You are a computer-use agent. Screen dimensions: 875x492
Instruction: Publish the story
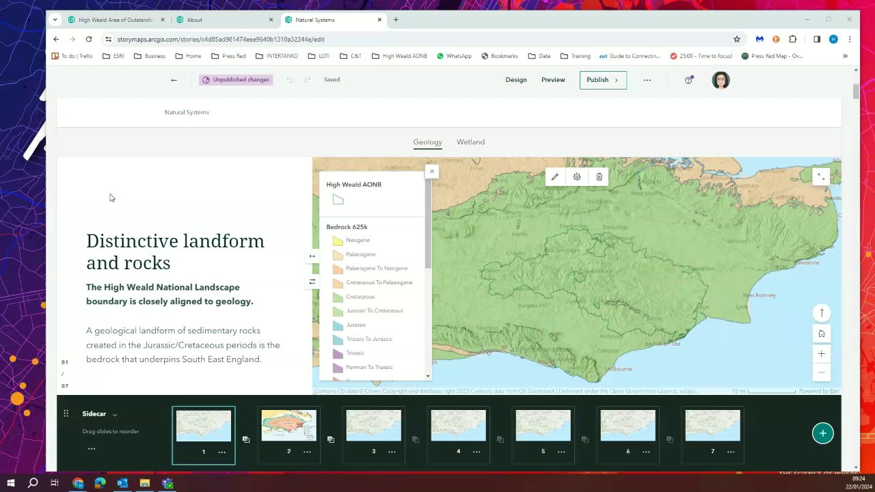click(x=603, y=80)
